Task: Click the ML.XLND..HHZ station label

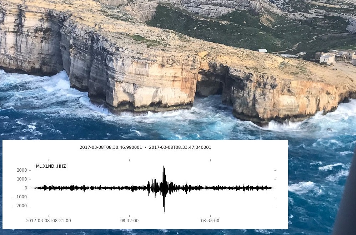Action: tap(51, 166)
